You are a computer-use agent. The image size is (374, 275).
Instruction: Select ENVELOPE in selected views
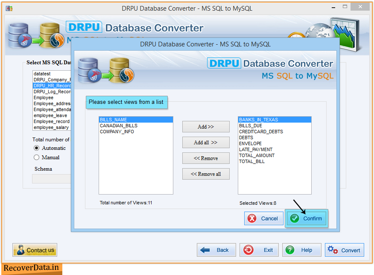point(275,143)
